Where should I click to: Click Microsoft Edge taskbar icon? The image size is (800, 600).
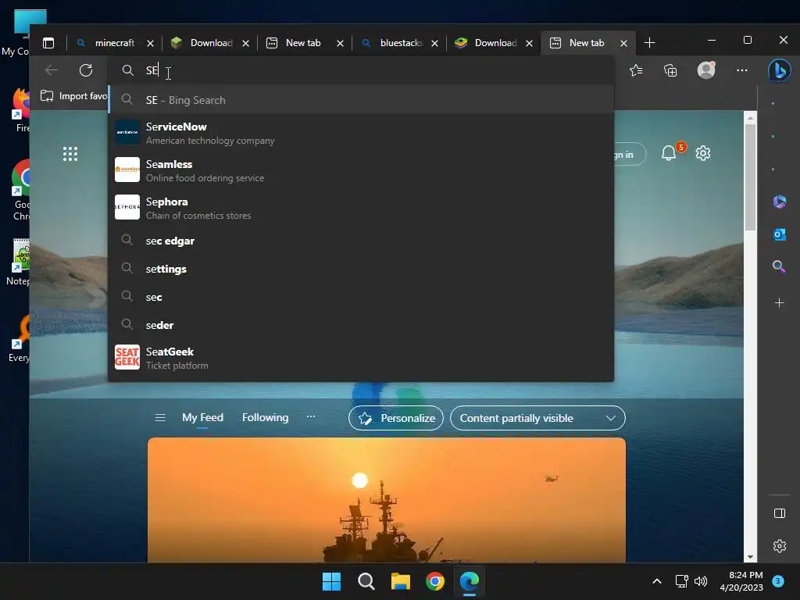coord(470,581)
